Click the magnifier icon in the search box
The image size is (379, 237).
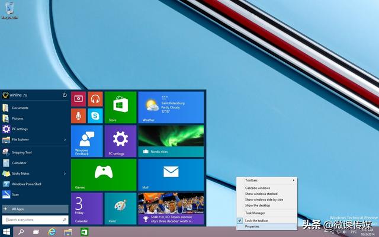coord(65,220)
